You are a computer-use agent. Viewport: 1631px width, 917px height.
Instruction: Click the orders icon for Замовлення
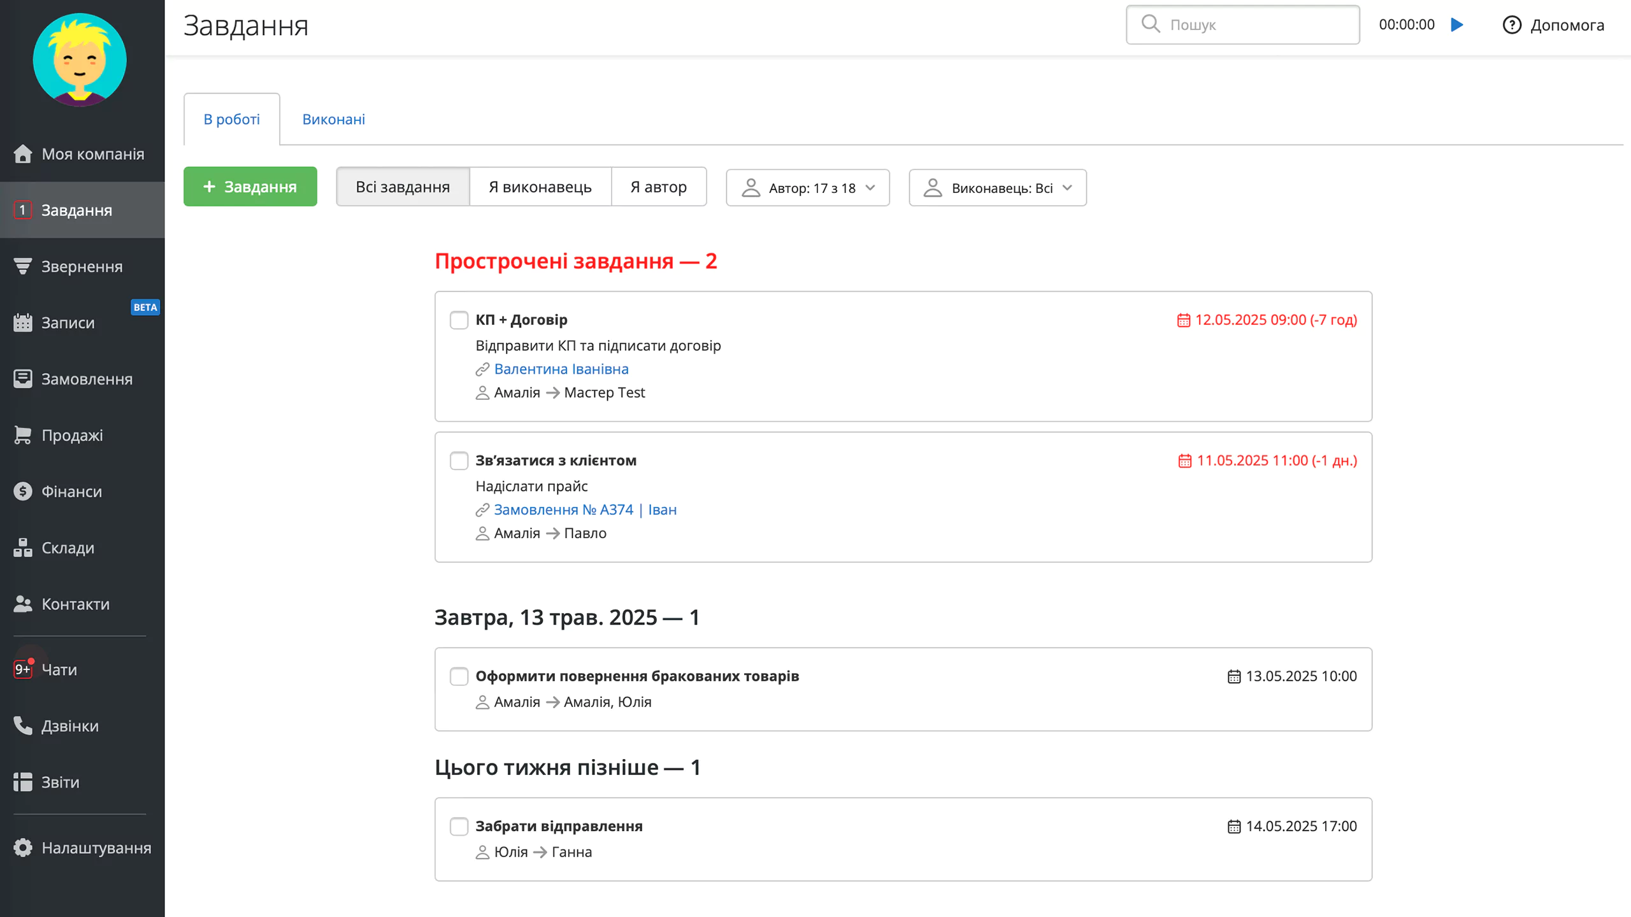[23, 378]
